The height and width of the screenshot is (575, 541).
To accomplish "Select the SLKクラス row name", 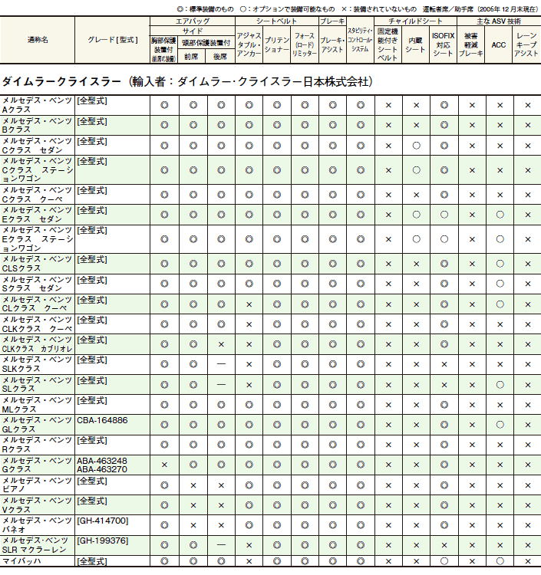I will 37,364.
